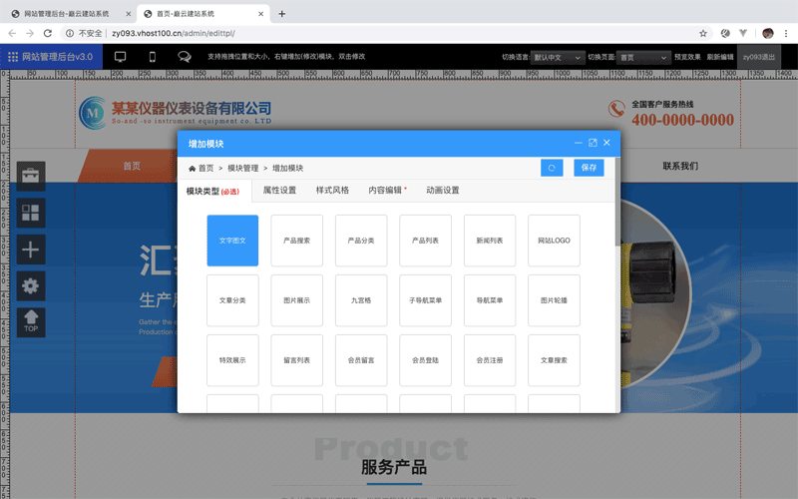Click the grid modules icon in left sidebar

pos(31,214)
